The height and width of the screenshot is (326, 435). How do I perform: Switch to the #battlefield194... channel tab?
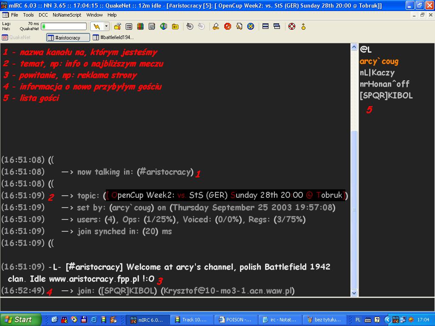point(114,37)
